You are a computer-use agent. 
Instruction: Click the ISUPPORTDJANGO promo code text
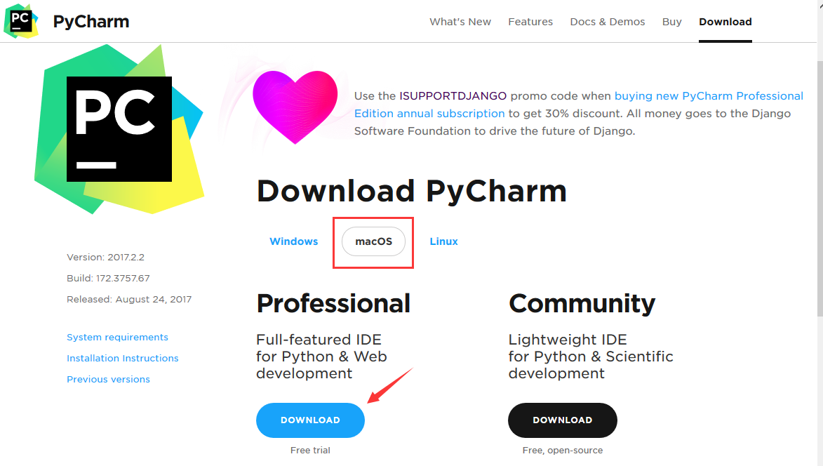pyautogui.click(x=453, y=96)
